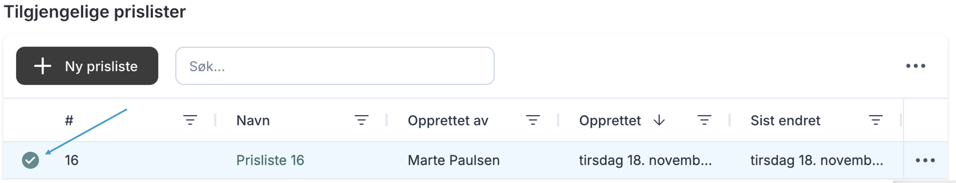This screenshot has width=956, height=183.
Task: Click the Ny prisliste button
Action: [87, 66]
